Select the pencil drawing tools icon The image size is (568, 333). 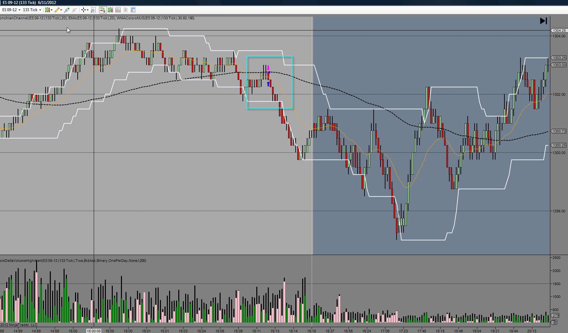click(x=57, y=10)
